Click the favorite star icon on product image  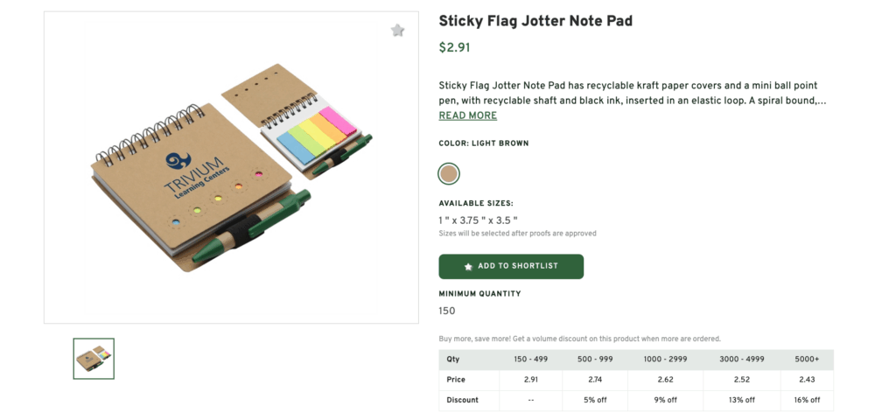tap(398, 31)
